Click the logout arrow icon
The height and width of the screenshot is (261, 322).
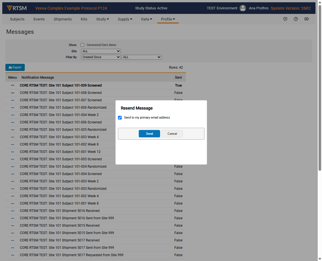tap(307, 19)
